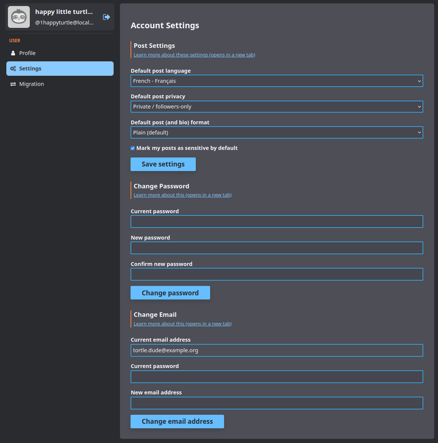Click the Current email address field
This screenshot has height=443, width=438.
[277, 350]
